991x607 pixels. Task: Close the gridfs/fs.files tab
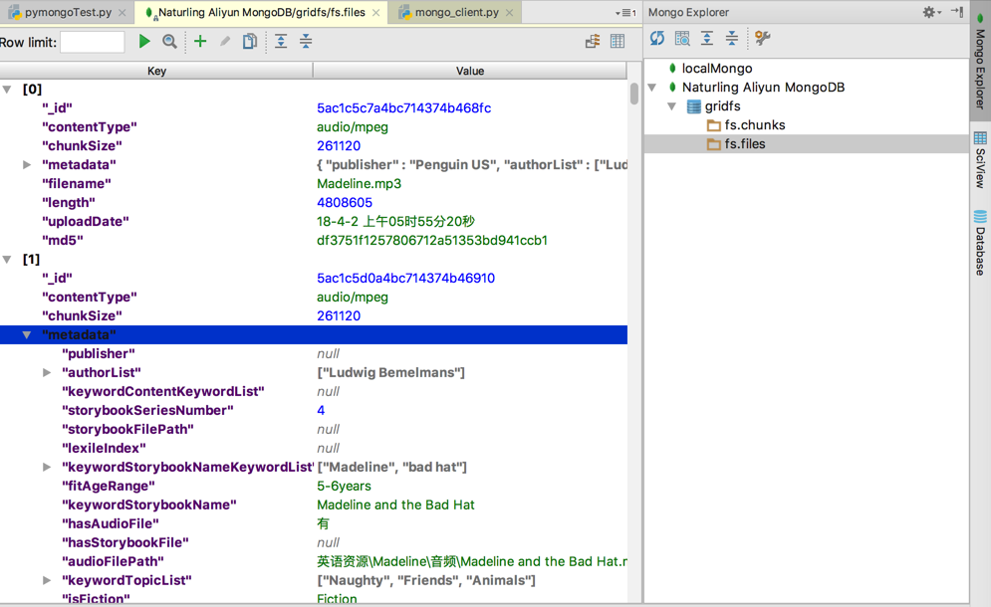coord(376,13)
